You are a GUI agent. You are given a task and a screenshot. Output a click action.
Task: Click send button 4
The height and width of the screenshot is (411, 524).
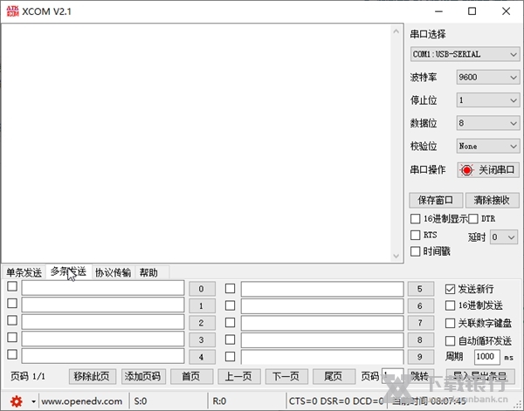[202, 357]
